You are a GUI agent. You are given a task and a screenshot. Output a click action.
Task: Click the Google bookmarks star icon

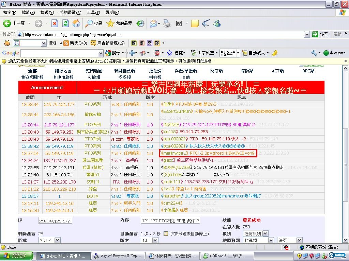click(x=169, y=53)
